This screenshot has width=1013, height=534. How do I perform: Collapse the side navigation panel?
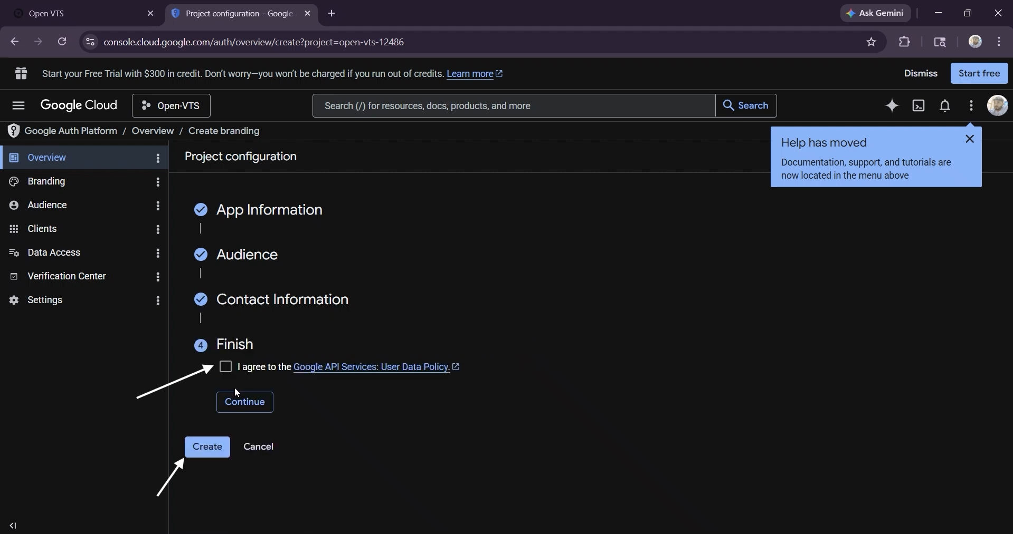[13, 526]
